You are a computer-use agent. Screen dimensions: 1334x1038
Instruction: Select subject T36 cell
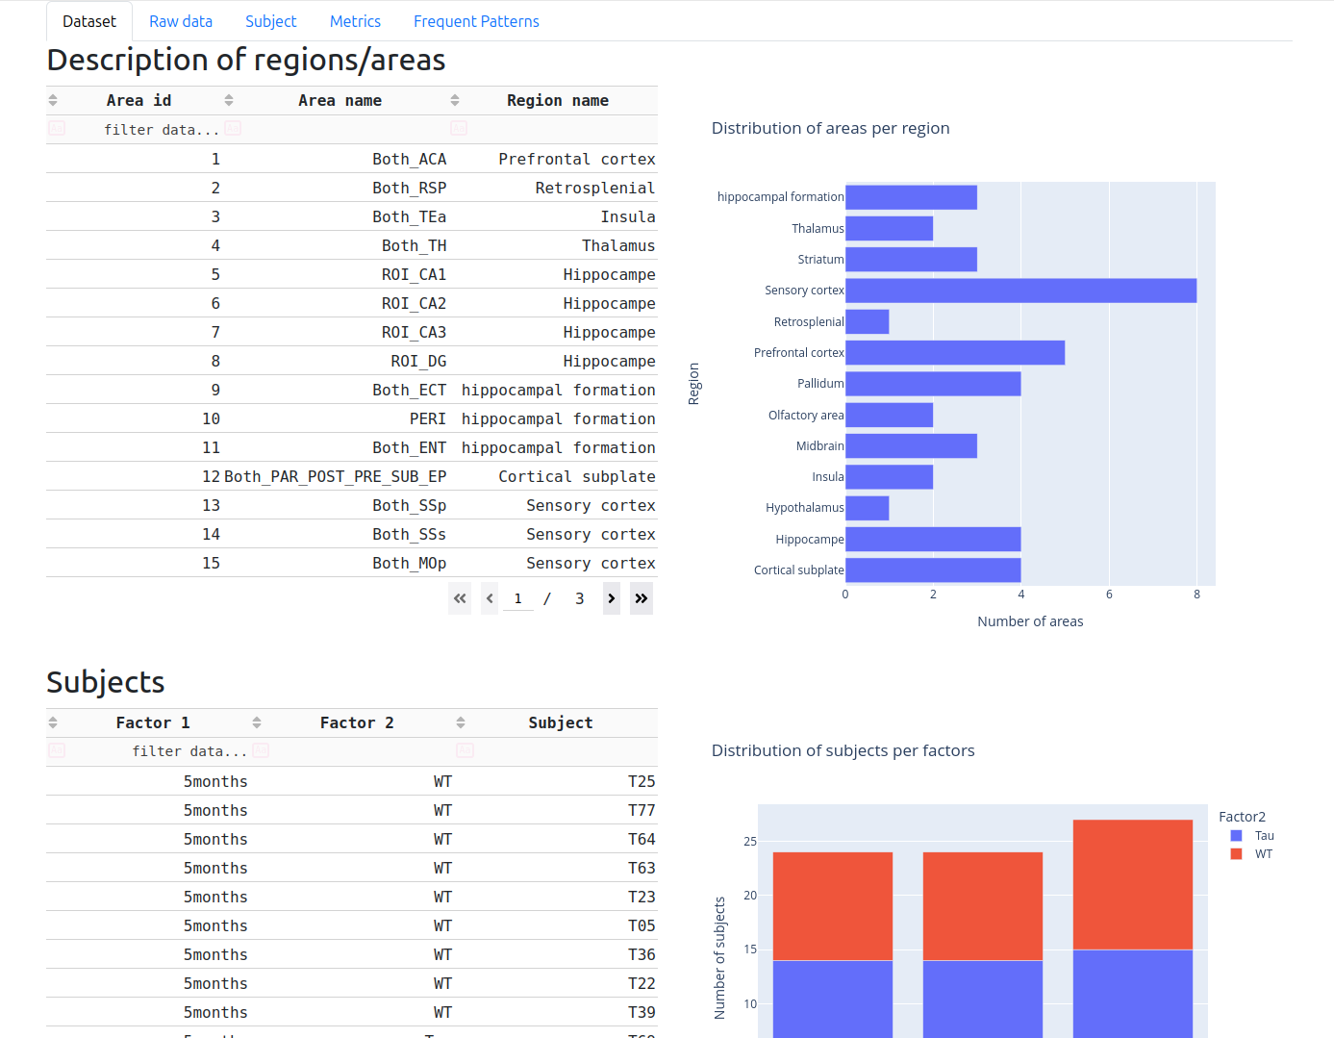pos(556,954)
